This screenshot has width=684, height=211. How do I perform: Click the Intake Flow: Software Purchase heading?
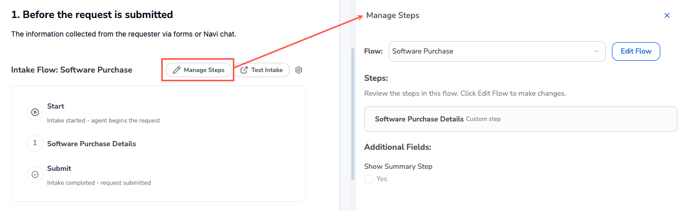(72, 69)
